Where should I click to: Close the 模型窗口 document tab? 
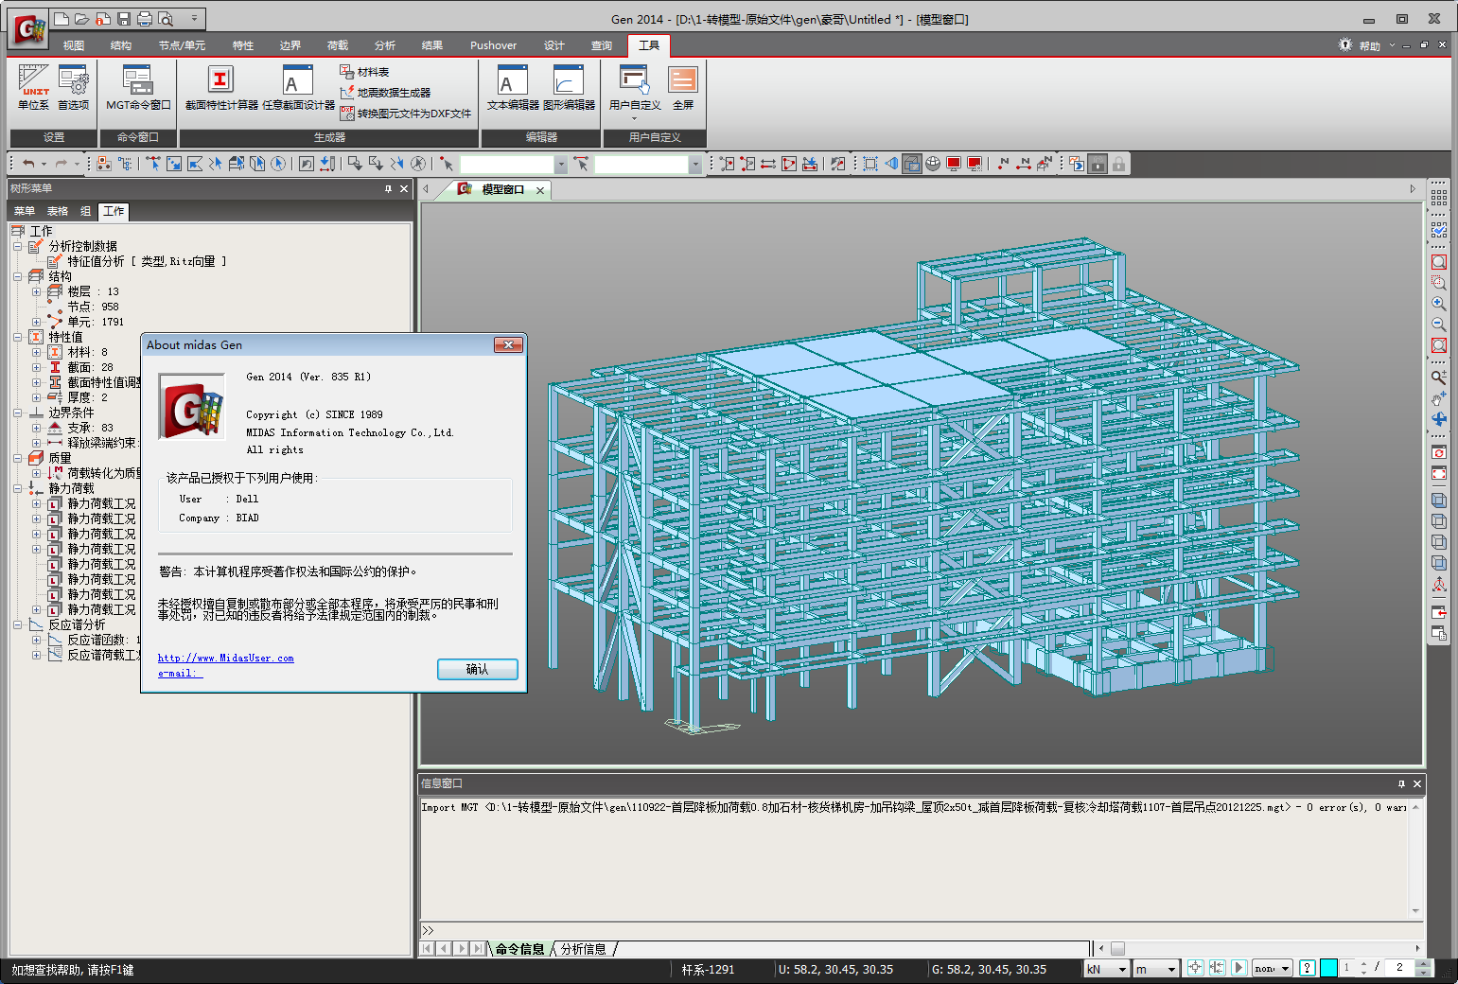click(x=540, y=190)
